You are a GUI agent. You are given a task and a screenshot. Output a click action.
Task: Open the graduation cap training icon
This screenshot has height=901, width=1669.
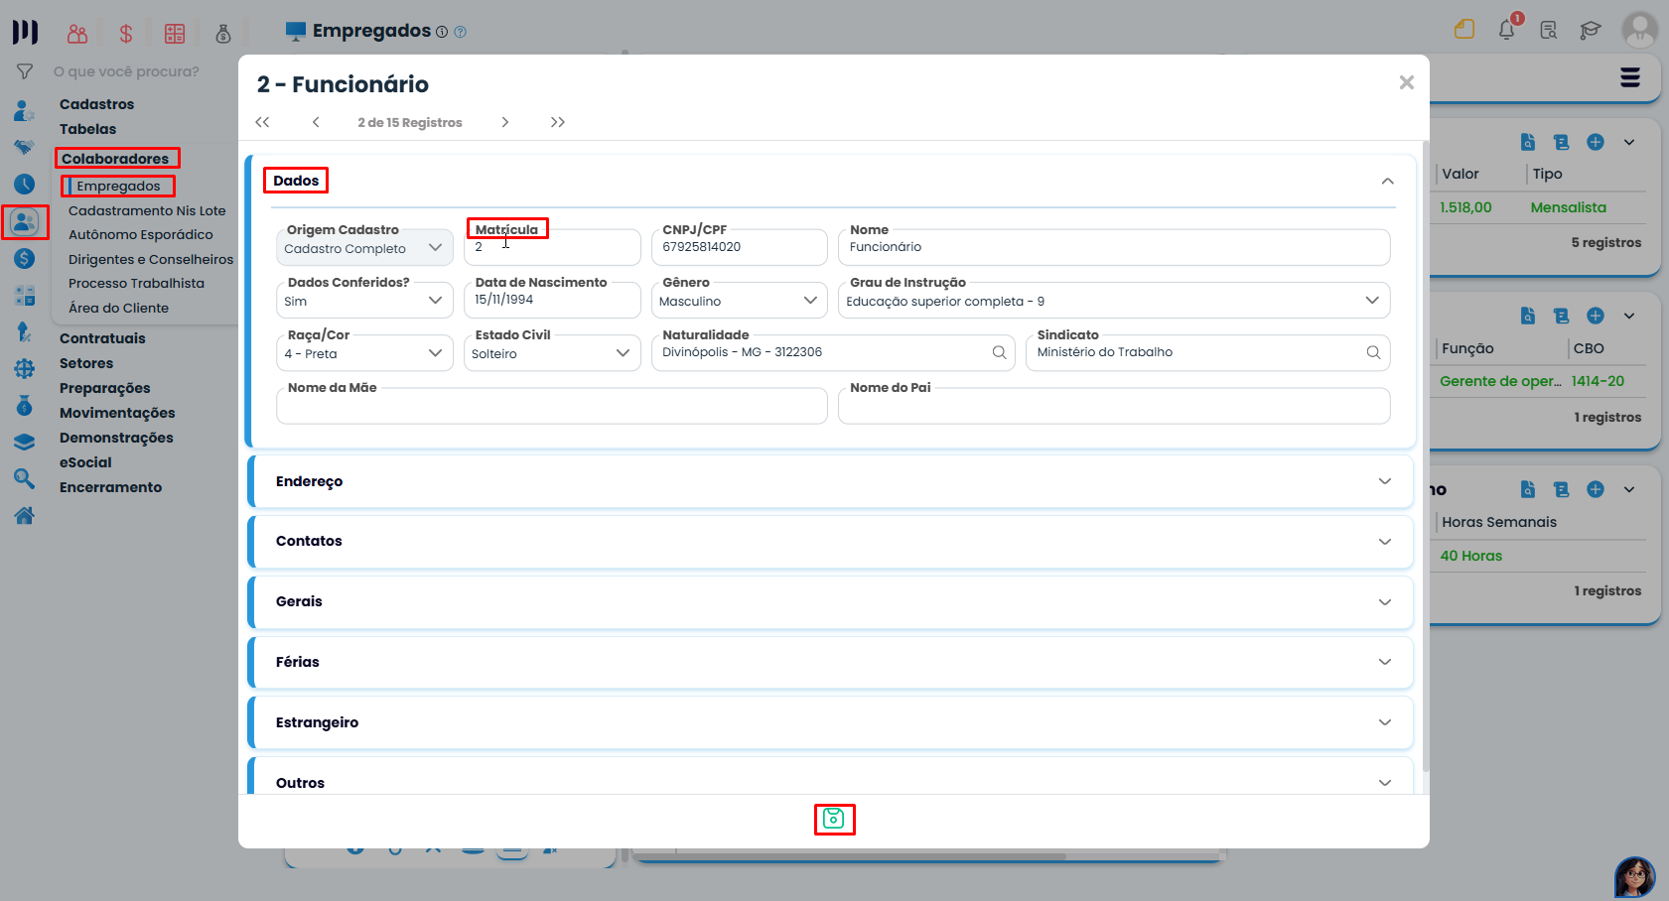click(1591, 30)
